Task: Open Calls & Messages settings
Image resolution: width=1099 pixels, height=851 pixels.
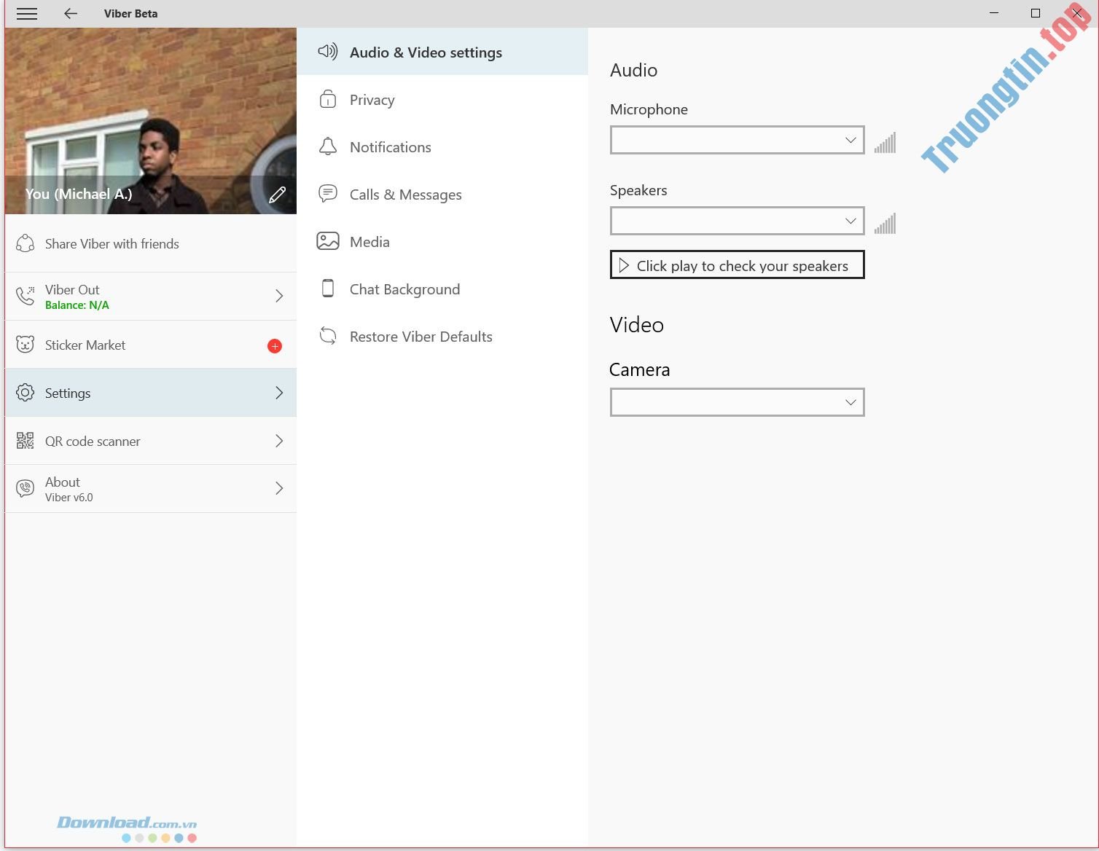Action: point(442,194)
